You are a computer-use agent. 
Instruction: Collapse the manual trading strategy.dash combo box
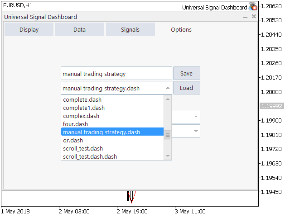pyautogui.click(x=168, y=88)
